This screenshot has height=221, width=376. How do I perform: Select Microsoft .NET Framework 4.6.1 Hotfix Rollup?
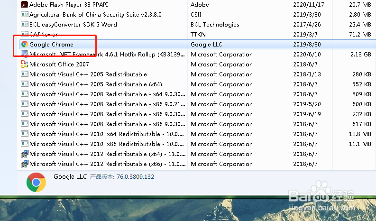[107, 55]
